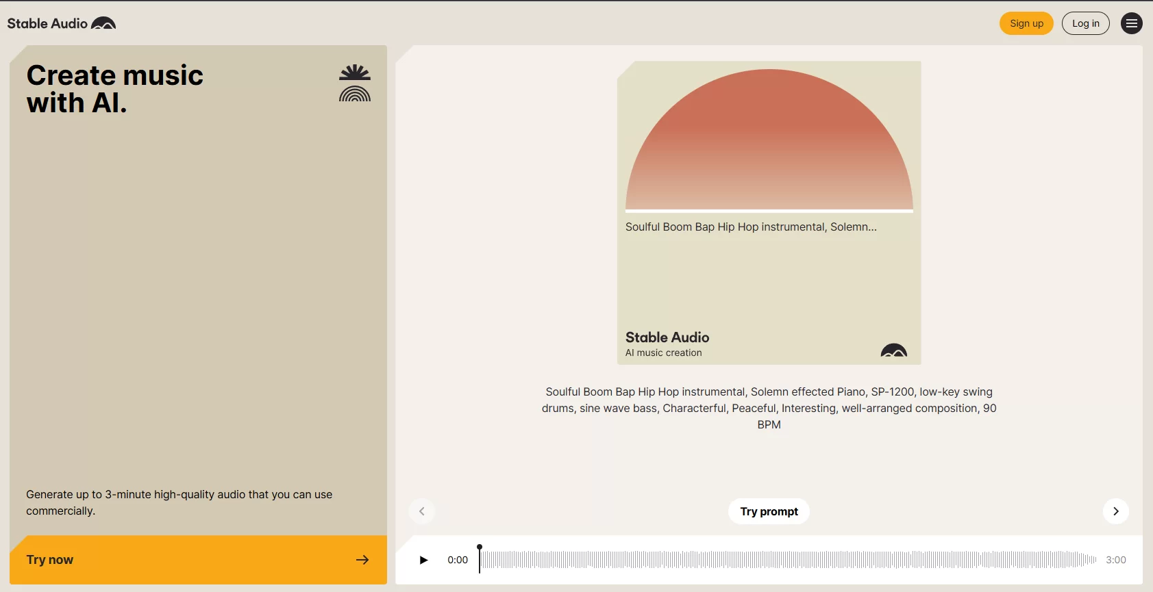
Task: Click the Stable Audio logo on the track card
Action: (x=893, y=351)
